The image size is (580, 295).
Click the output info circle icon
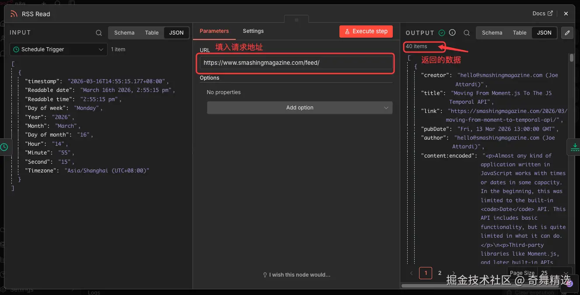click(x=452, y=33)
